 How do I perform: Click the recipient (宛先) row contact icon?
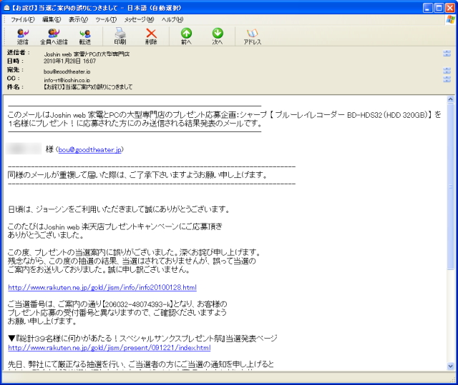(x=447, y=71)
